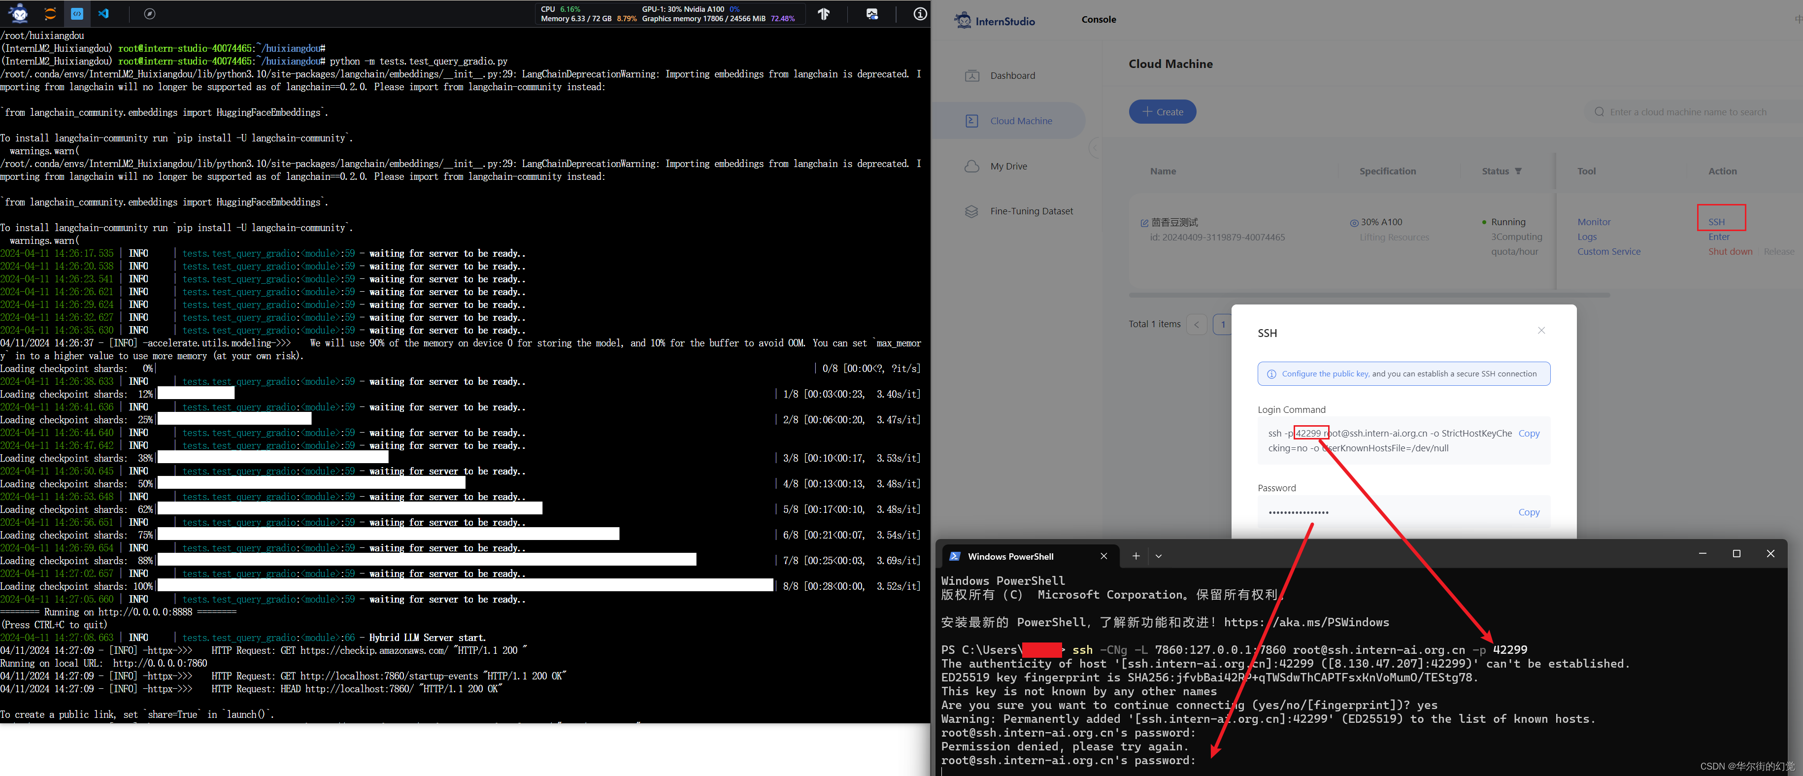Open the Status column filter
The image size is (1803, 776).
tap(1518, 171)
